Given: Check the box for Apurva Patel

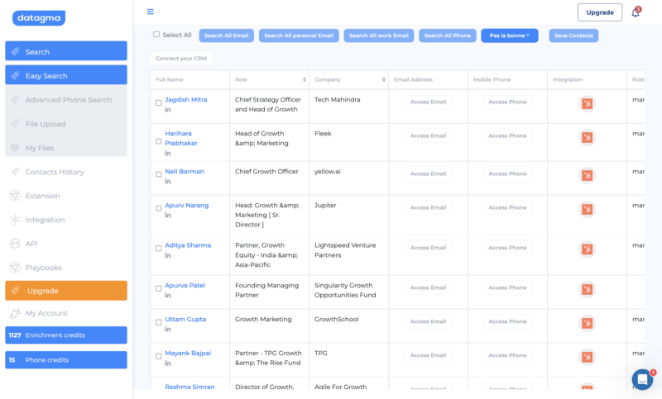Looking at the screenshot, I should coord(159,288).
